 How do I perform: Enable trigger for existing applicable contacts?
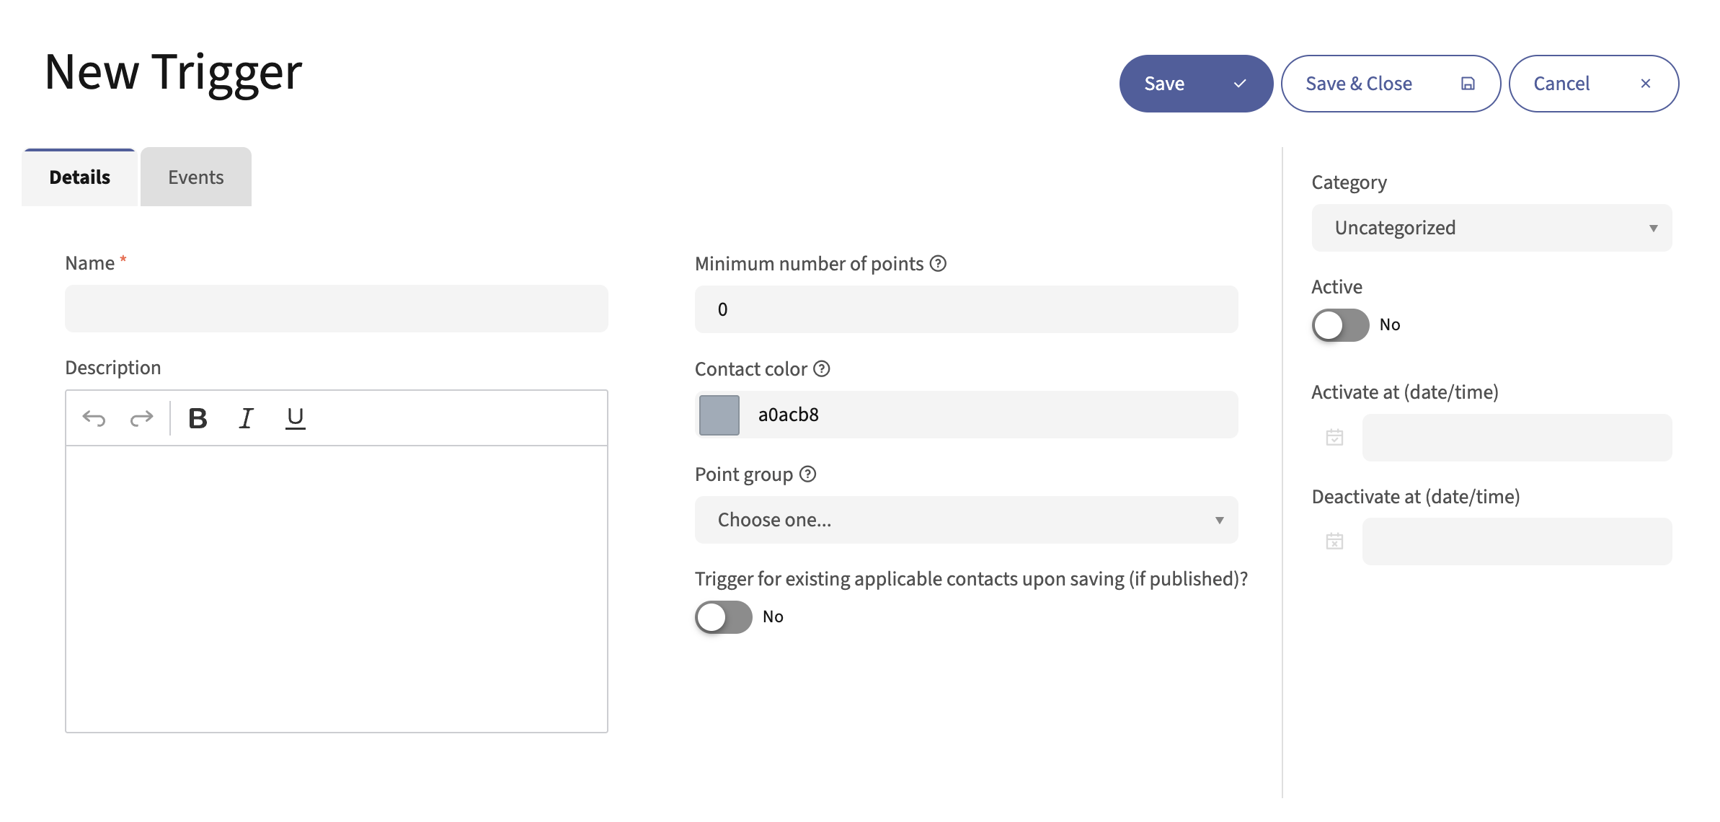click(723, 617)
